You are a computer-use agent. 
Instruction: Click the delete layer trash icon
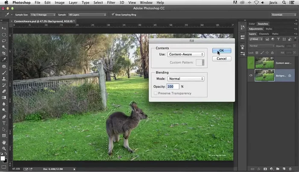pyautogui.click(x=291, y=169)
